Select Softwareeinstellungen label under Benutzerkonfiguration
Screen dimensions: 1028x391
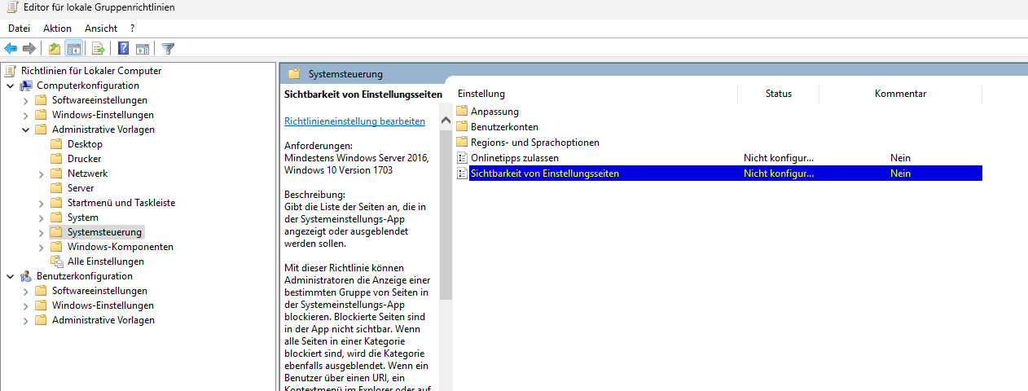tap(99, 291)
